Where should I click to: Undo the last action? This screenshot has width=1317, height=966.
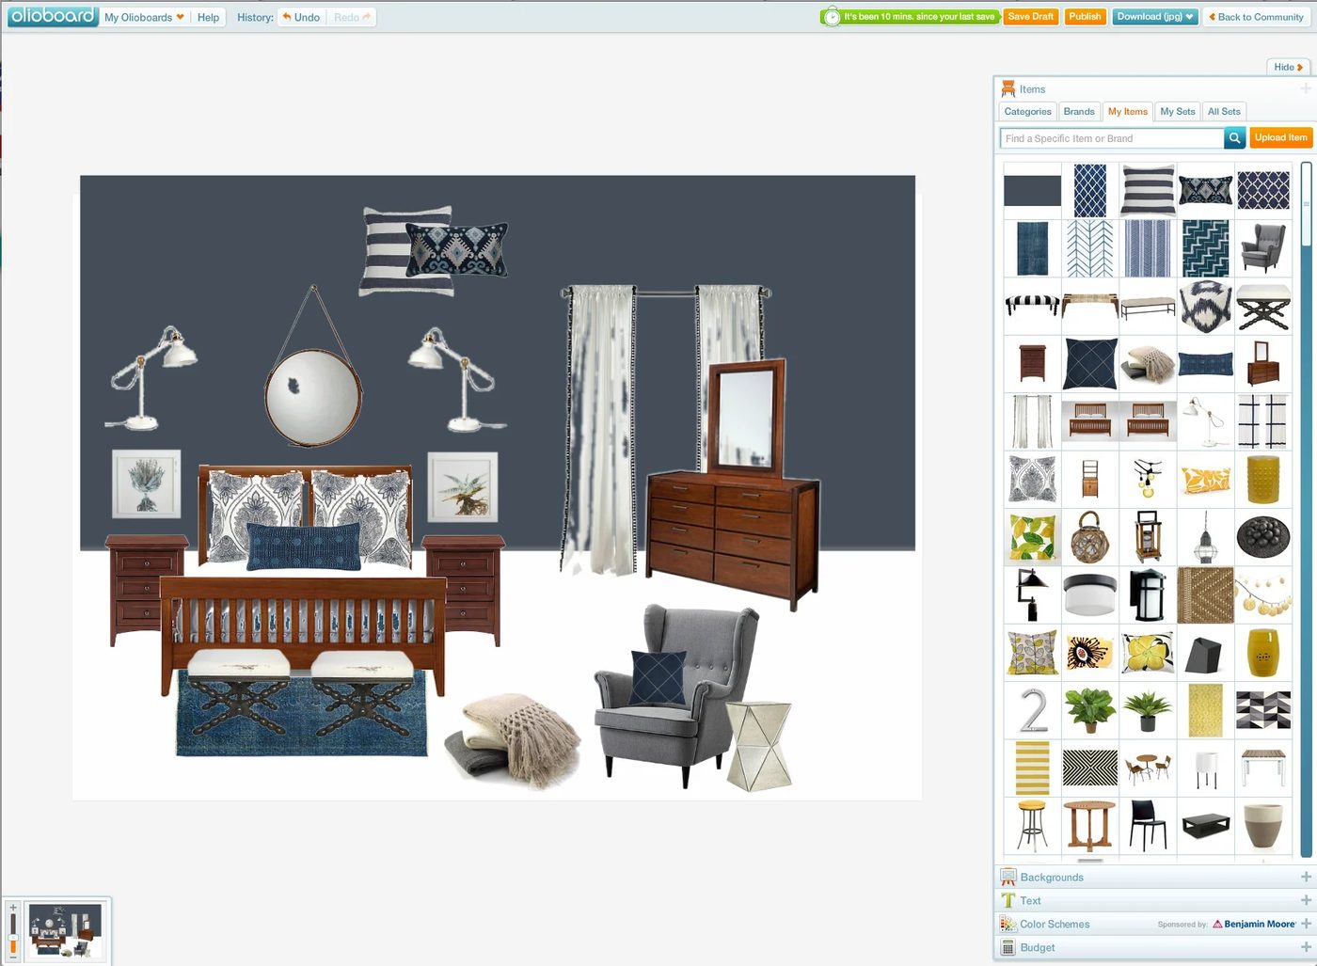tap(301, 17)
